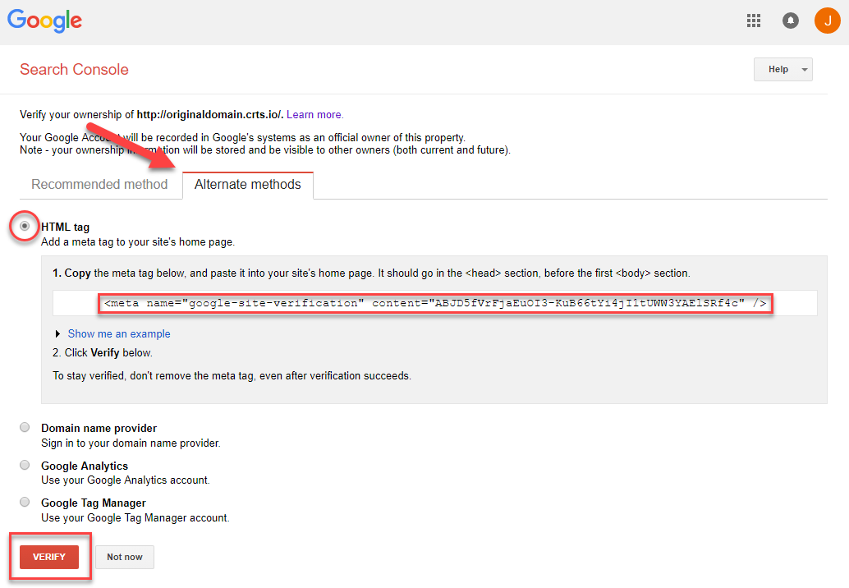This screenshot has width=849, height=588.
Task: Select the meta tag verification code field
Action: click(435, 303)
